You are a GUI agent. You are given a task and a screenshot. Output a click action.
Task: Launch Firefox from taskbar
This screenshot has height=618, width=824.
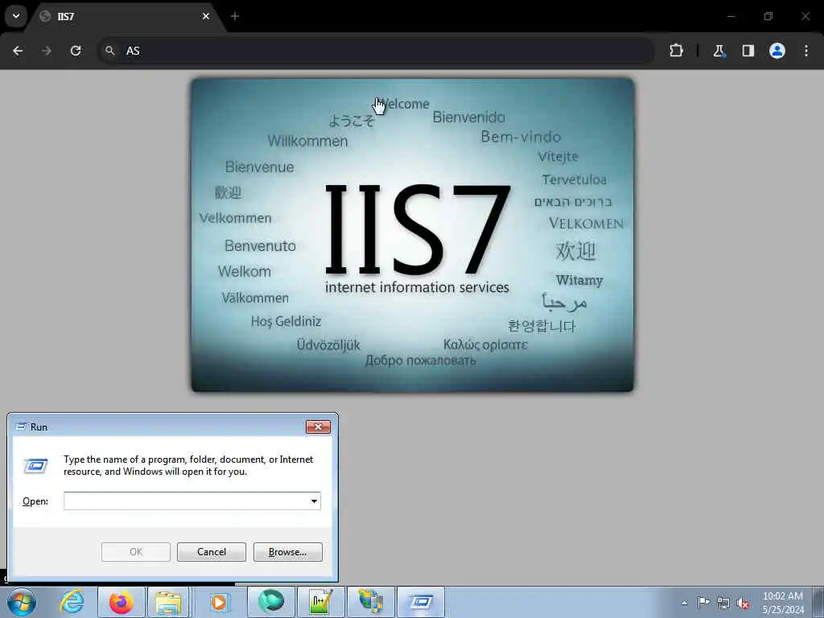[121, 602]
